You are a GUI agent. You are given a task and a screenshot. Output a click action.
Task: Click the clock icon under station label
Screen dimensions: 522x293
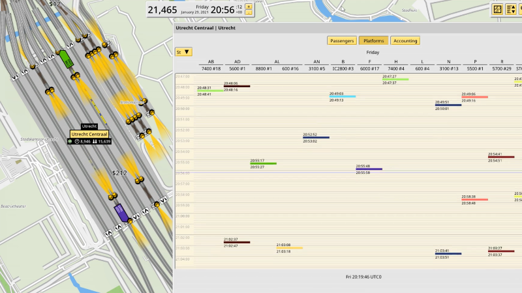(78, 141)
